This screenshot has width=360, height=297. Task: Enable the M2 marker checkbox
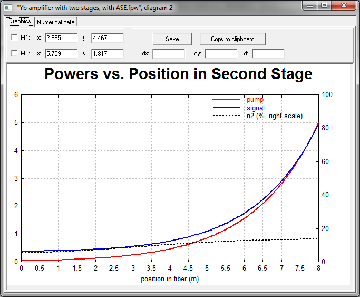15,53
